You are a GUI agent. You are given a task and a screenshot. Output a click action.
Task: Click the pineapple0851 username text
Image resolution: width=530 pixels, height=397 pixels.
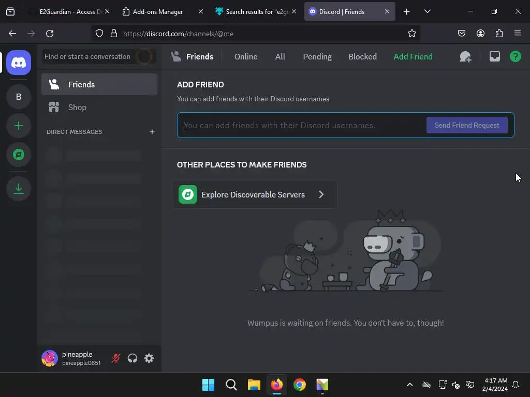[x=81, y=363]
